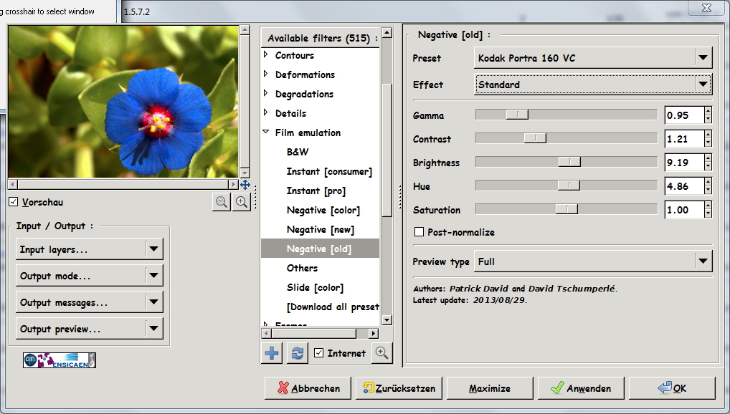730x414 pixels.
Task: Expand the Degradations filter category
Action: pos(266,93)
